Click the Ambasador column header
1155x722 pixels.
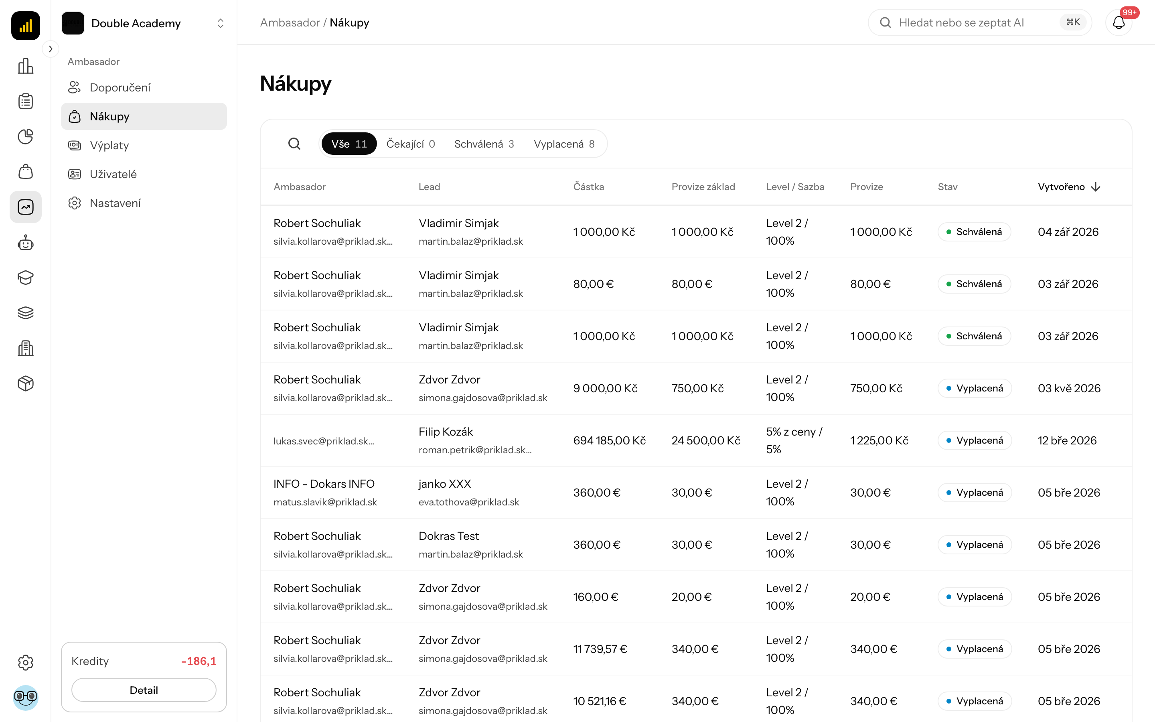(x=299, y=187)
